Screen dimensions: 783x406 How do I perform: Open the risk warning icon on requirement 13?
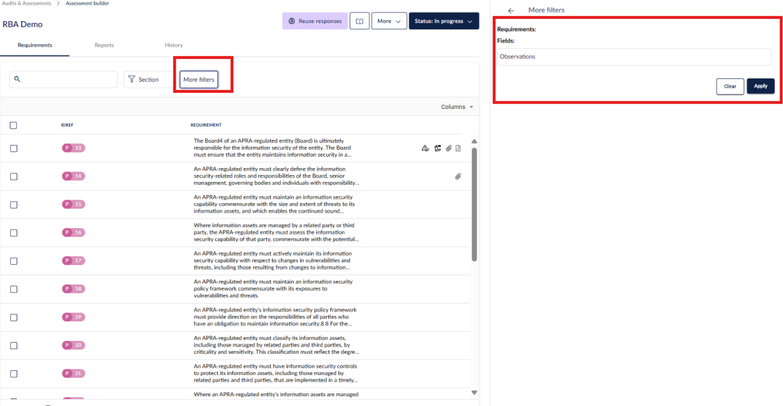coord(425,148)
